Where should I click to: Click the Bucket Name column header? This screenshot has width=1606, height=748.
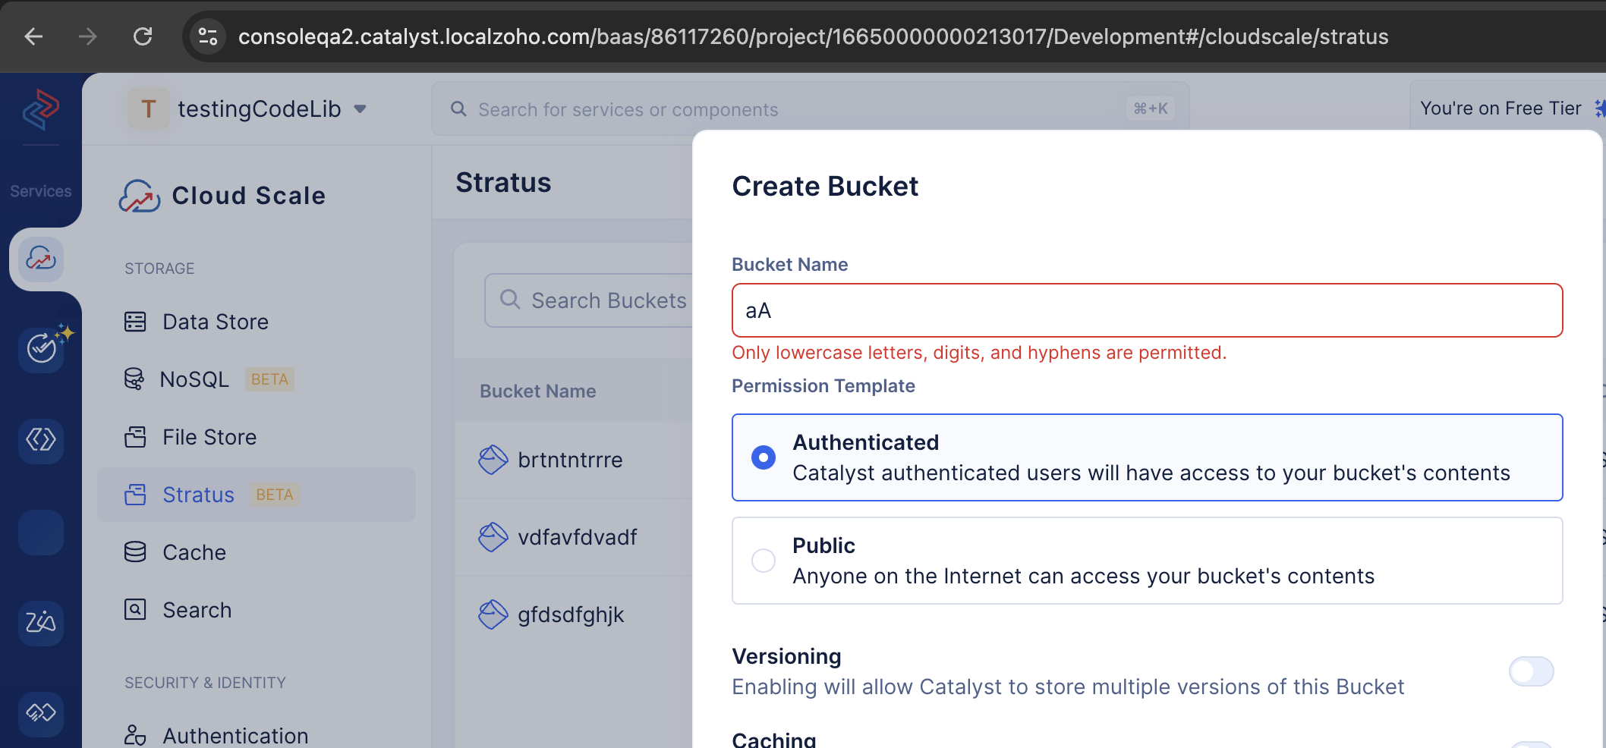[x=537, y=391]
